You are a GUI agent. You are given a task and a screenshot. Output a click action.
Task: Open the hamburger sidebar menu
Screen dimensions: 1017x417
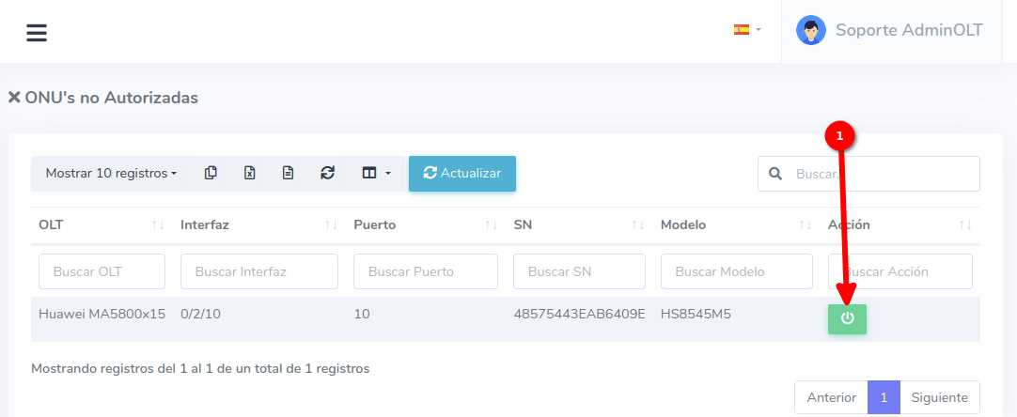click(x=37, y=33)
